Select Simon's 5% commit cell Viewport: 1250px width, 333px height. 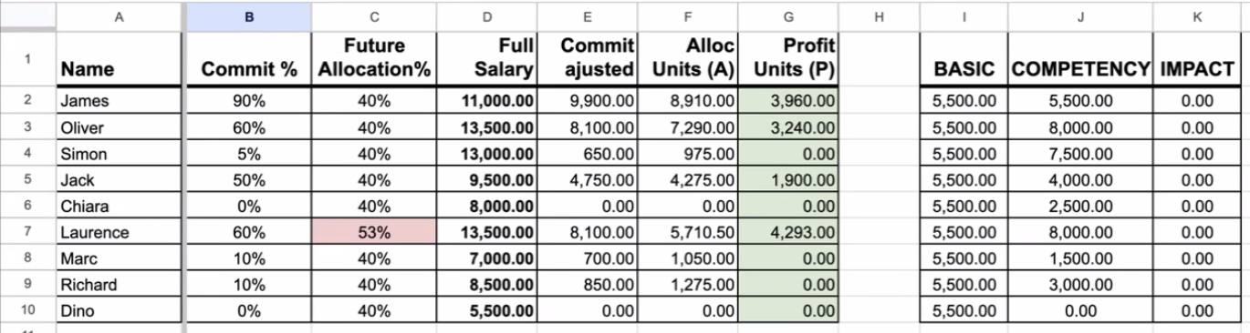248,154
